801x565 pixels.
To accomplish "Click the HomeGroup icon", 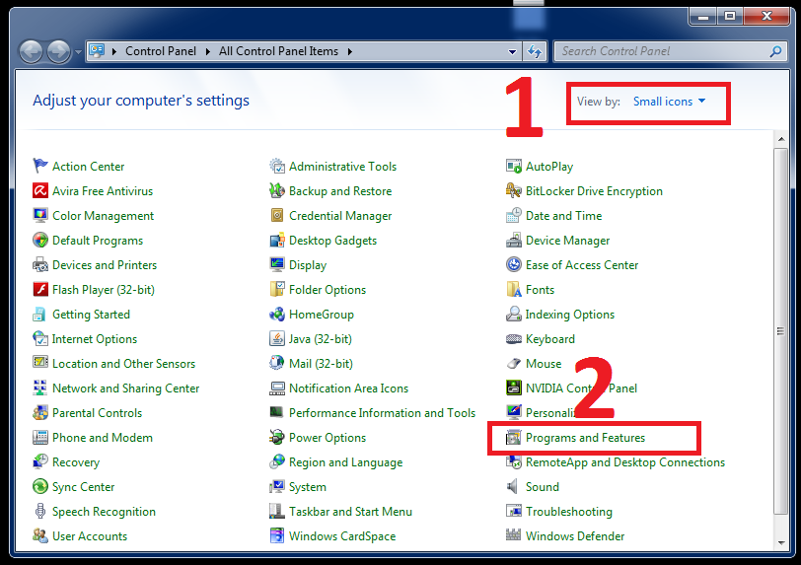I will [x=277, y=314].
